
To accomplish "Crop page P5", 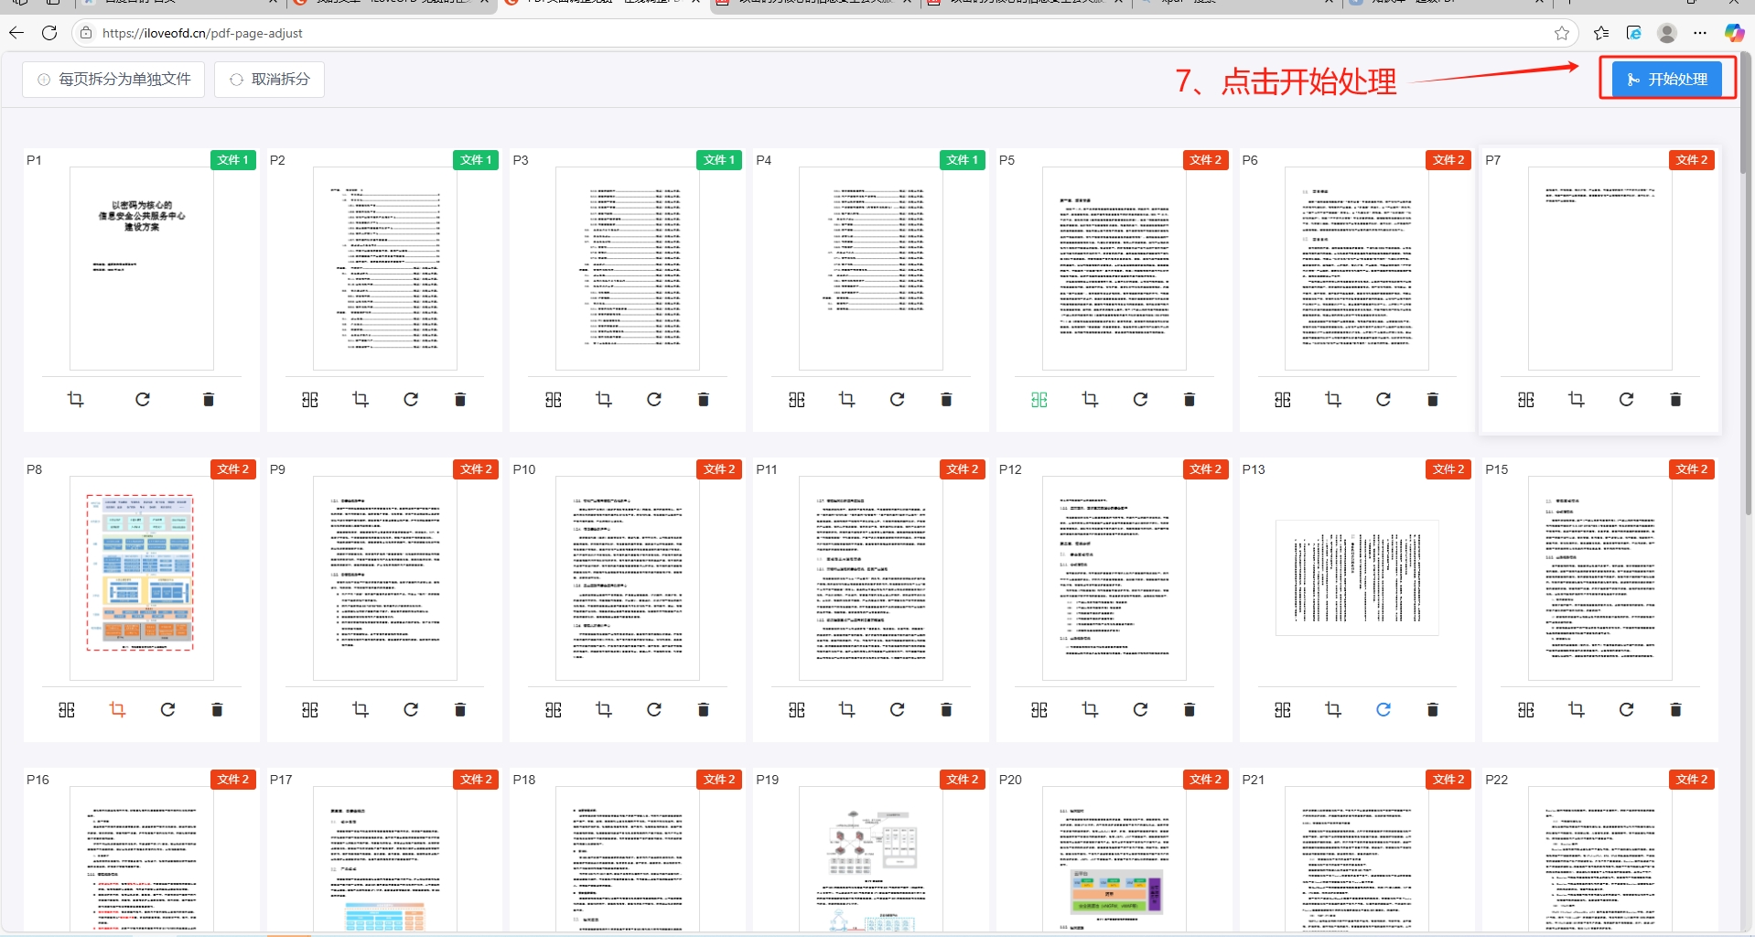I will 1090,399.
